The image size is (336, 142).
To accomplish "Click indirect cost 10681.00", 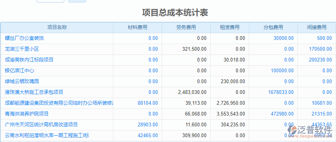I will click(x=322, y=103).
